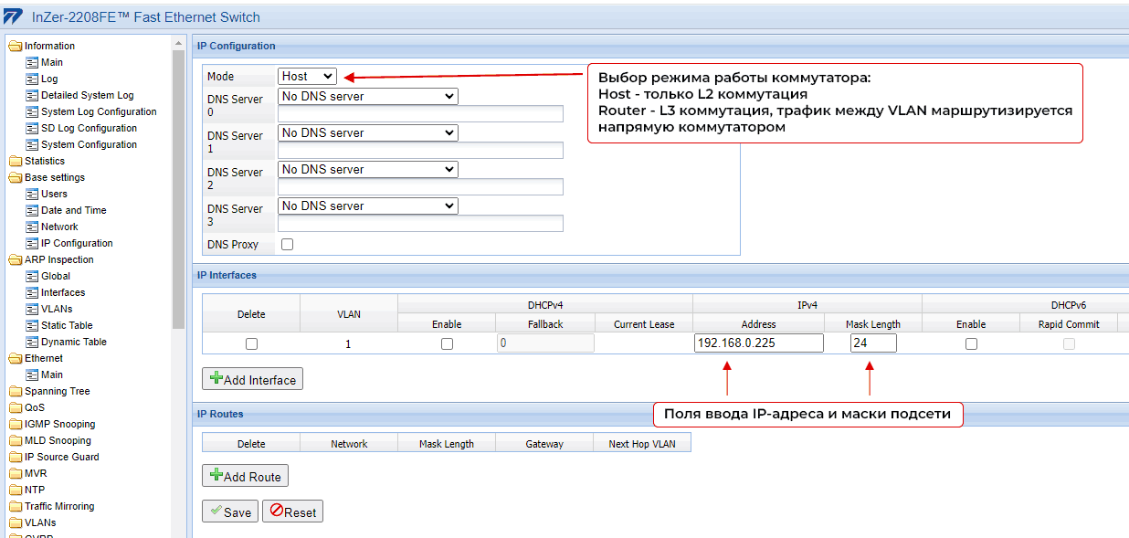Click the sidebar vertical scrollbar
This screenshot has width=1129, height=538.
click(178, 183)
